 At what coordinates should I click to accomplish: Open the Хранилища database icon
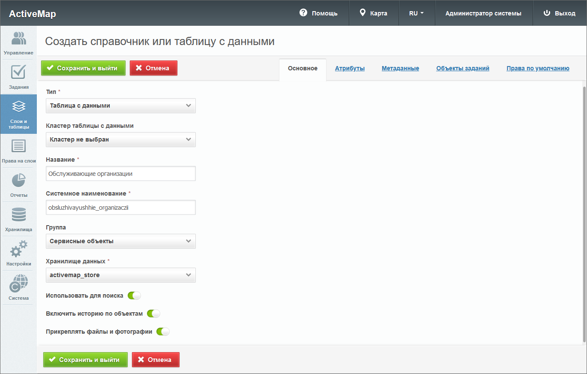pos(18,219)
